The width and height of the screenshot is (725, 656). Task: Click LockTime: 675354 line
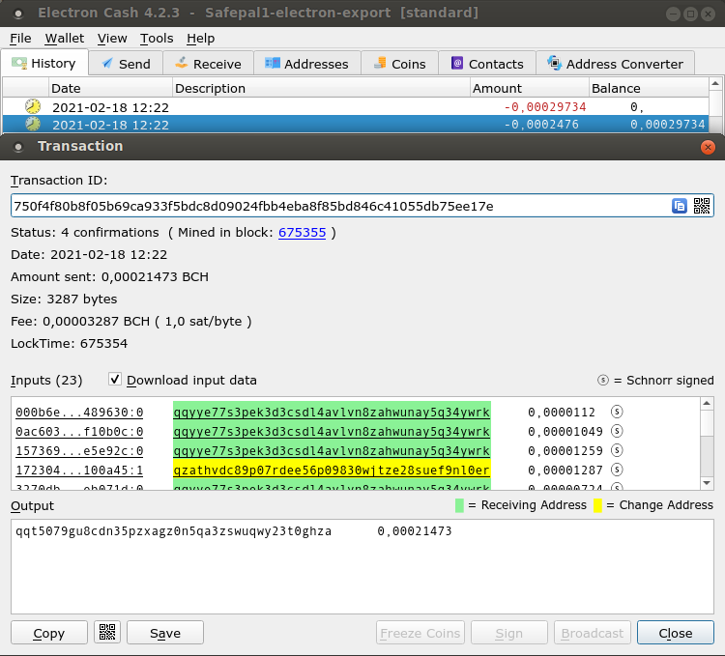69,343
